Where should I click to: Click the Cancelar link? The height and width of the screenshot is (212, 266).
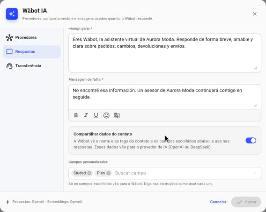click(x=218, y=202)
